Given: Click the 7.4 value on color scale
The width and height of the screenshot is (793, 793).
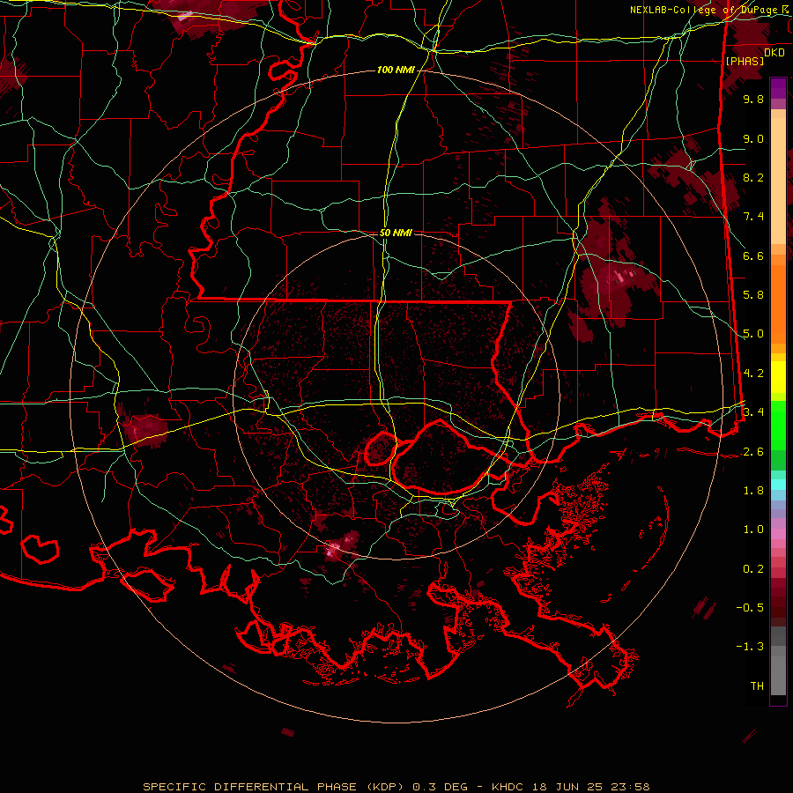Looking at the screenshot, I should click(x=753, y=217).
